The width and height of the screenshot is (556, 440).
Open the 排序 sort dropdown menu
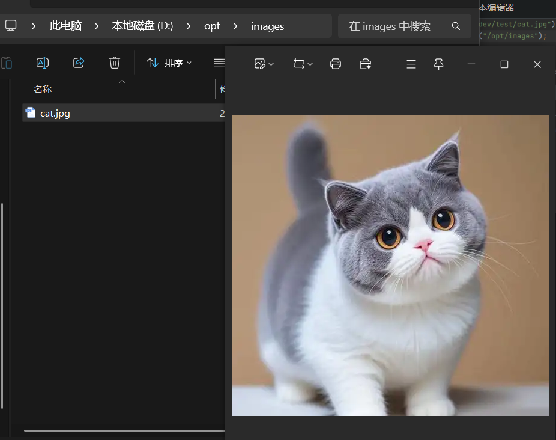(x=169, y=63)
